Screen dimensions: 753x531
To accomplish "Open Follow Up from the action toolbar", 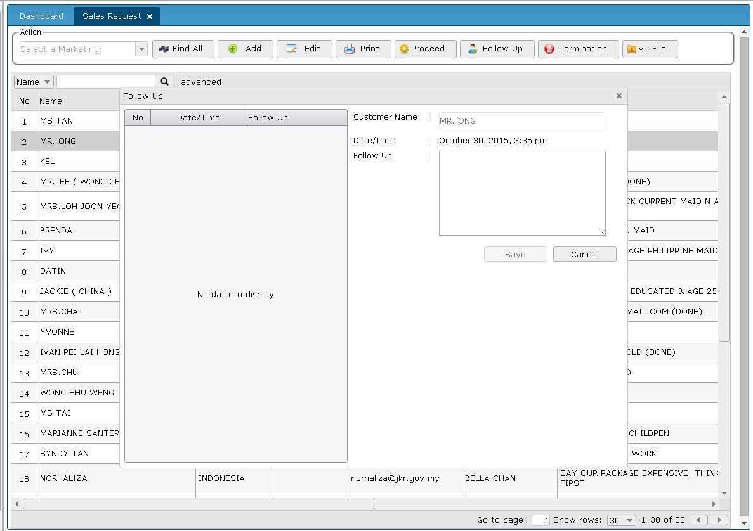I will click(496, 49).
